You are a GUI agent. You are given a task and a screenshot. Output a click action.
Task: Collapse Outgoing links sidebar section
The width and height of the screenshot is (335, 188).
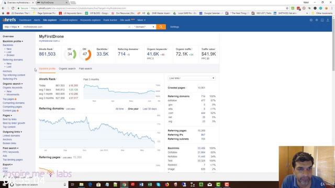13,132
